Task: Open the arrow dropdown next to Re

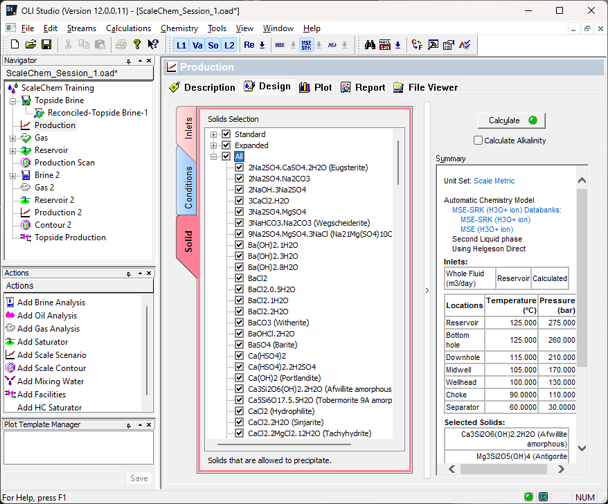Action: 262,45
